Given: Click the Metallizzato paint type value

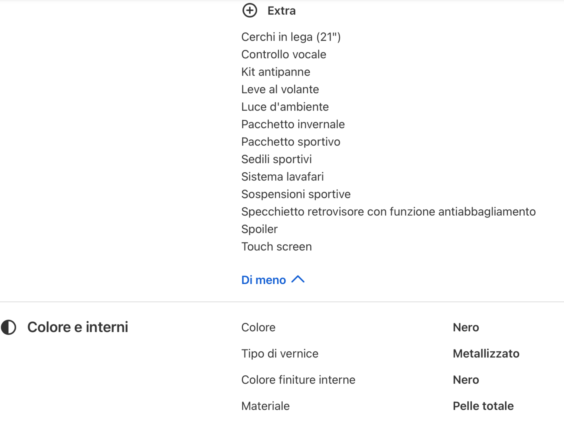Looking at the screenshot, I should click(x=486, y=354).
